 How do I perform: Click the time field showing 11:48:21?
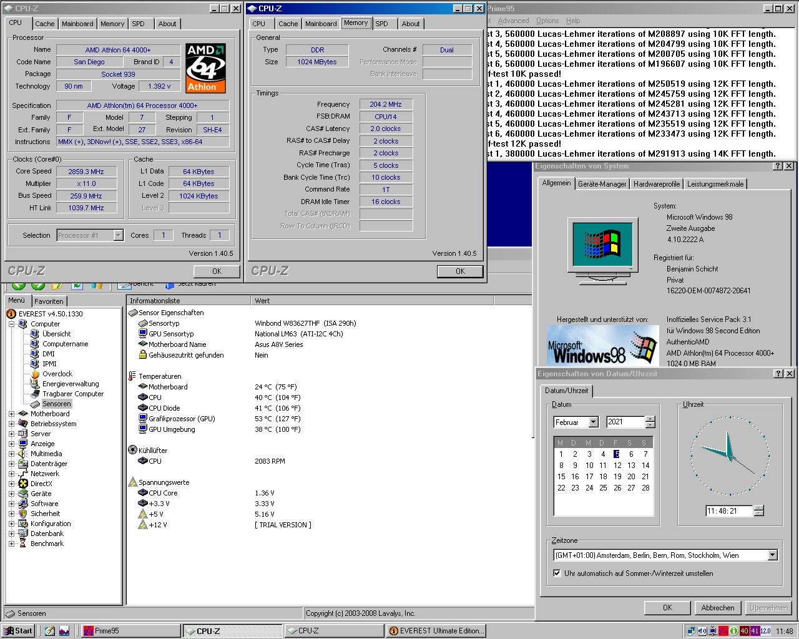click(x=729, y=511)
